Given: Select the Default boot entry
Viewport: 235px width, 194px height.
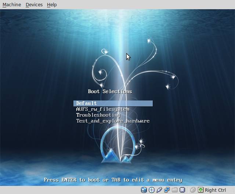Looking at the screenshot, I should [113, 103].
